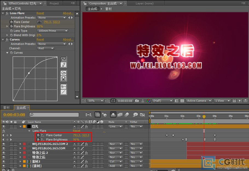Screen dimensions: 249x171
Task: Click the timeline search input field
Action: pyautogui.click(x=54, y=115)
